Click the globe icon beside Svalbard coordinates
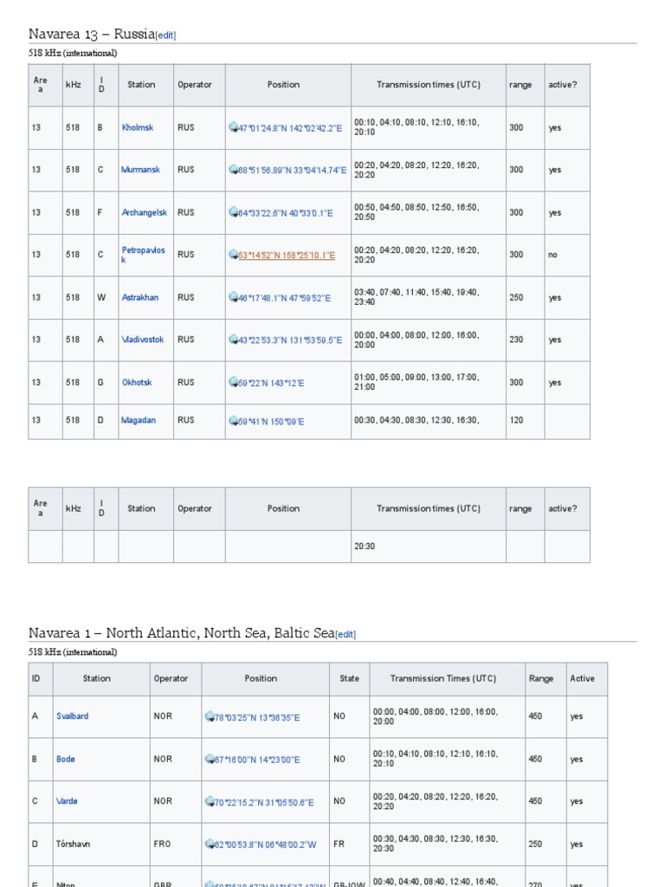This screenshot has height=887, width=665. pos(209,716)
